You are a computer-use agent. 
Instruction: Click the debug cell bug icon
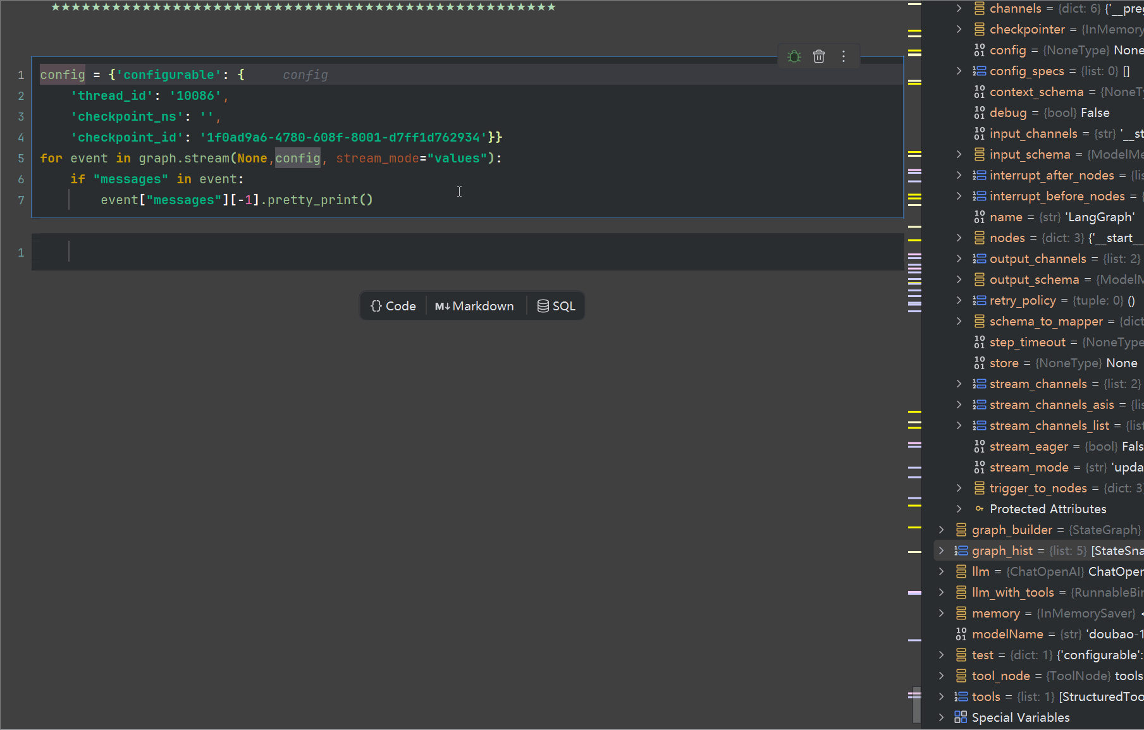coord(794,57)
